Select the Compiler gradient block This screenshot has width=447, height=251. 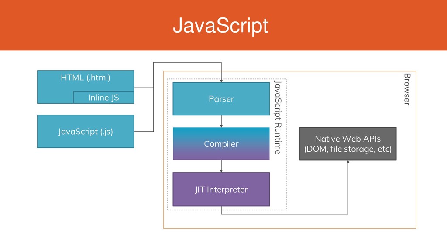(221, 144)
